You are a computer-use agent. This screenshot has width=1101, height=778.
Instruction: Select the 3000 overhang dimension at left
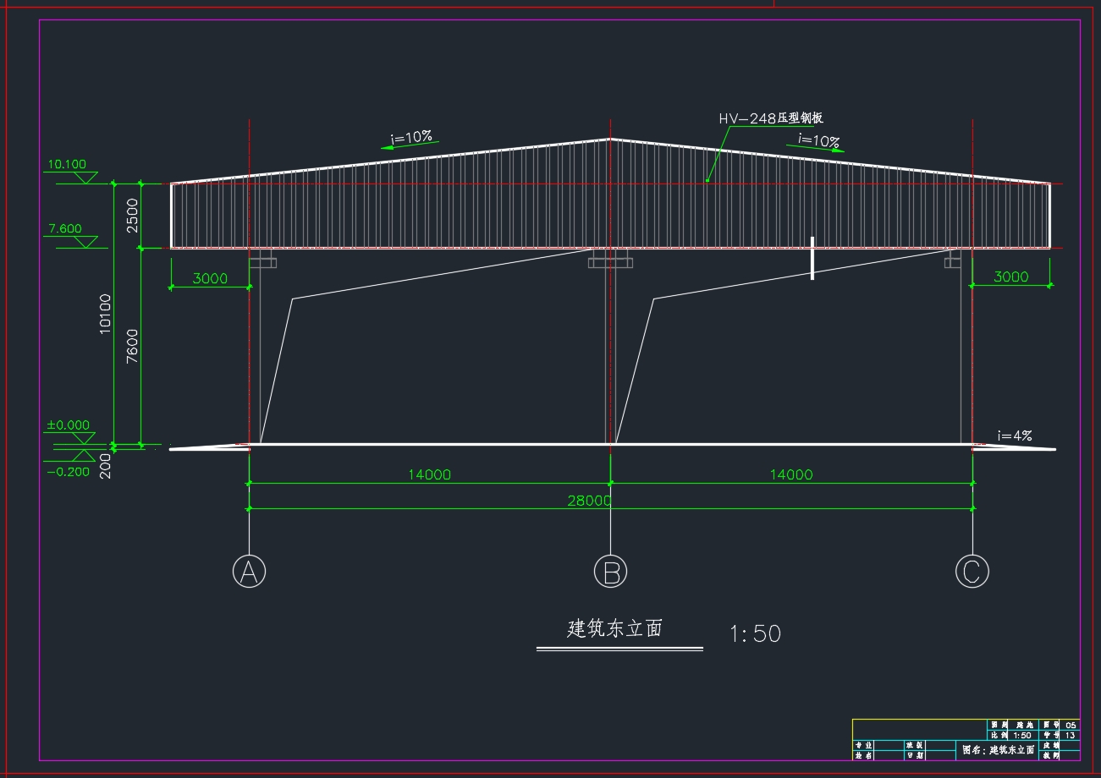click(x=209, y=278)
